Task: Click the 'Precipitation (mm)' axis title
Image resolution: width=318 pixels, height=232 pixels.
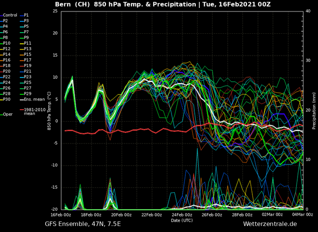Action: point(314,110)
